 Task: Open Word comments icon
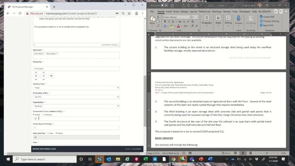[x=281, y=12]
